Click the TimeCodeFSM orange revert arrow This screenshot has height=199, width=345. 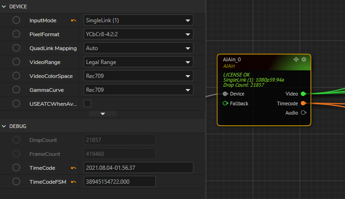[73, 182]
